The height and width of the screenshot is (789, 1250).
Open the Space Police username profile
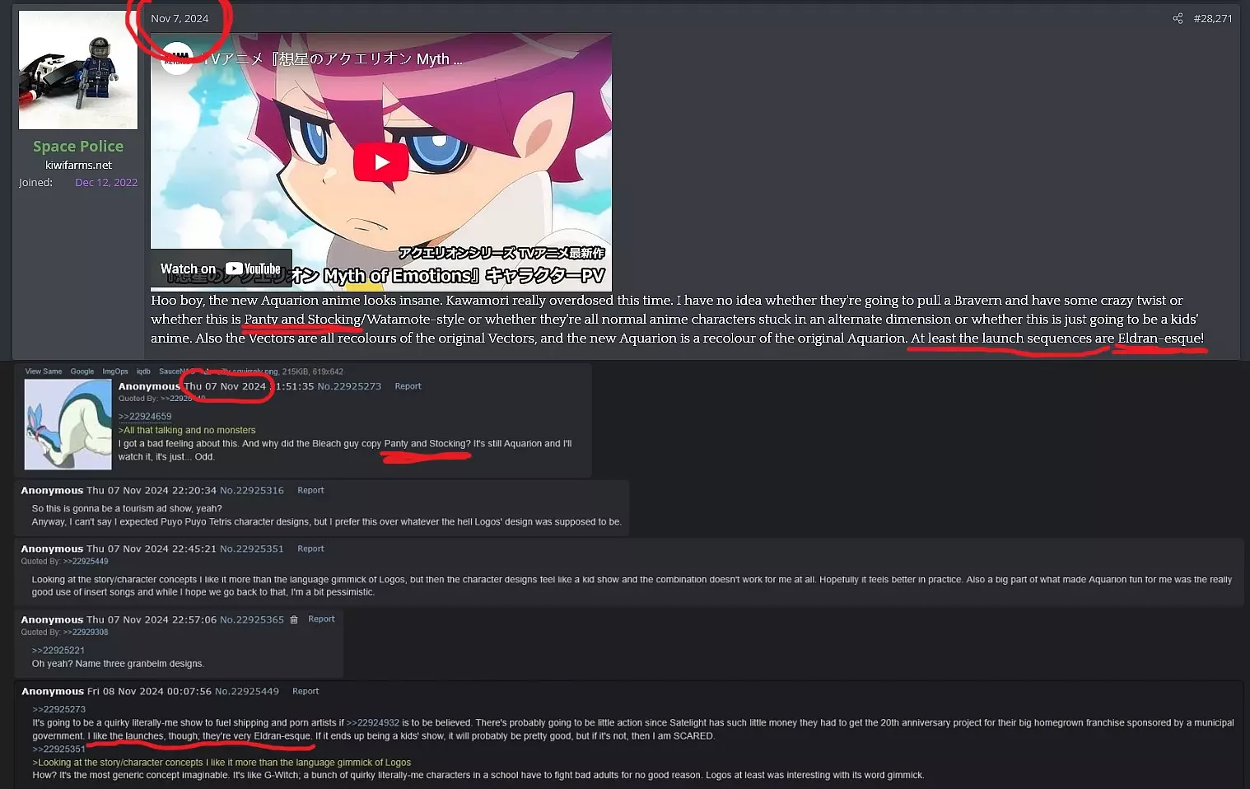pyautogui.click(x=78, y=147)
